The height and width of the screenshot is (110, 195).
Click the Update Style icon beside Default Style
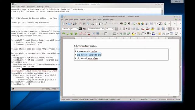point(80,29)
